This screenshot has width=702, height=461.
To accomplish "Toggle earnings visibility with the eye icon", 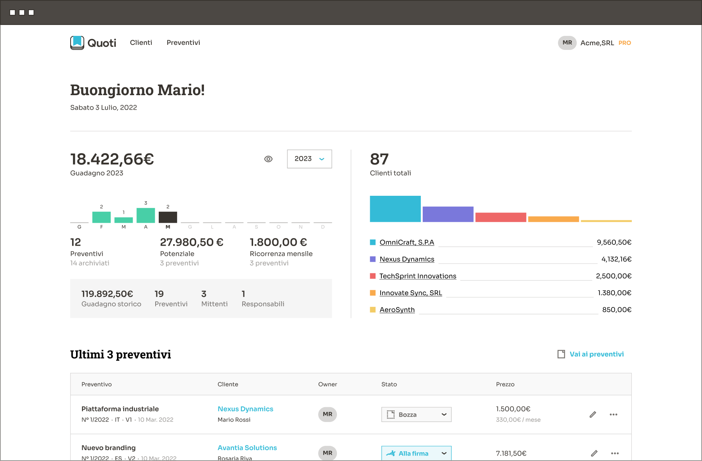I will 268,159.
